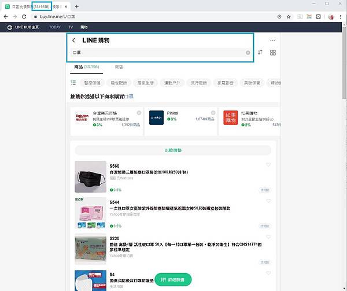Open the TODAY nav item

pos(55,27)
